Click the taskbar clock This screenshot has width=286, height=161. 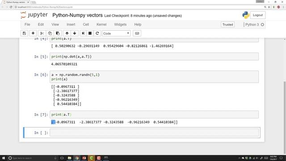pos(273,158)
